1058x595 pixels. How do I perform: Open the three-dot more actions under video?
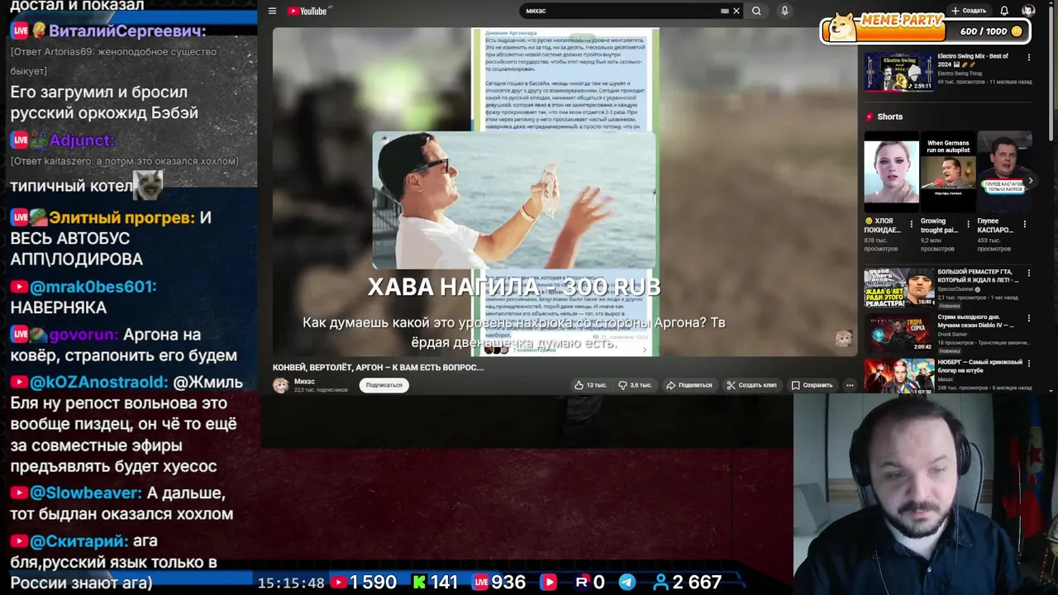point(850,385)
